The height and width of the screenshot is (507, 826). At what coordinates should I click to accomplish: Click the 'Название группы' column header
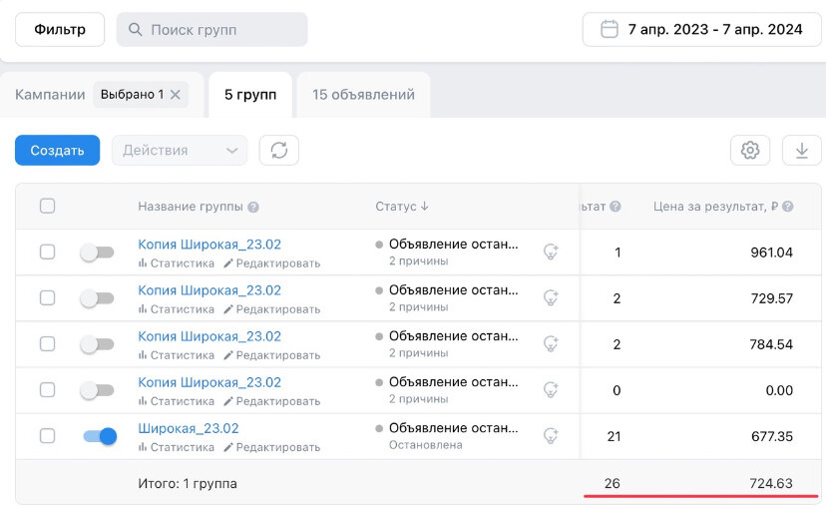click(x=191, y=207)
